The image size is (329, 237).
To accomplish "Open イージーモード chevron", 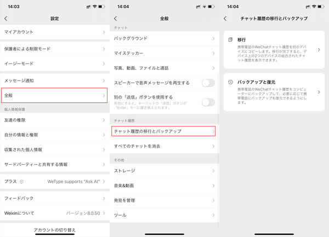I will [104, 63].
